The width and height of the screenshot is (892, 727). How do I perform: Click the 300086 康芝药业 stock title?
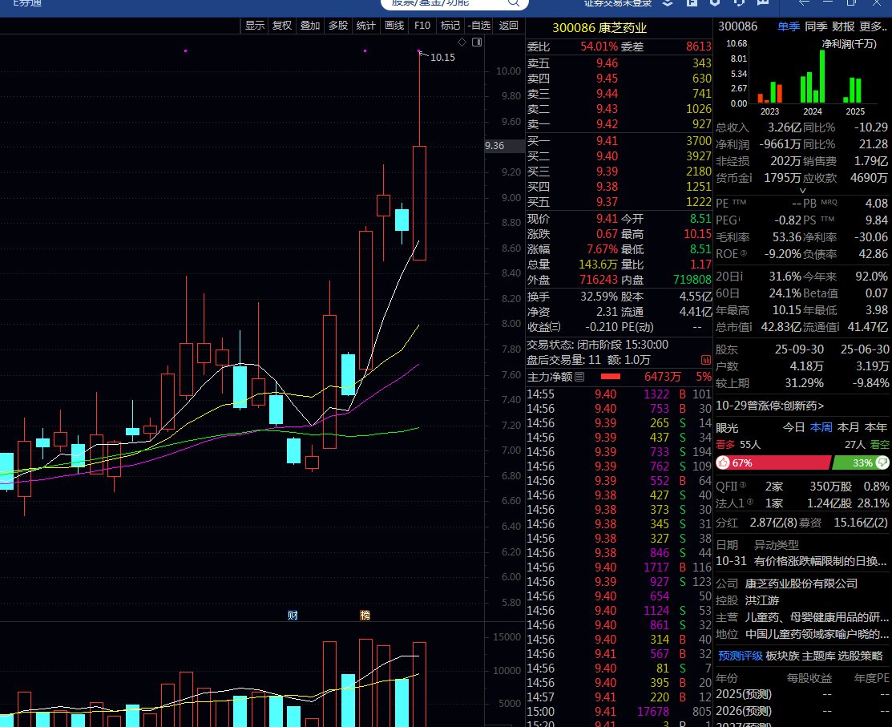tap(599, 27)
